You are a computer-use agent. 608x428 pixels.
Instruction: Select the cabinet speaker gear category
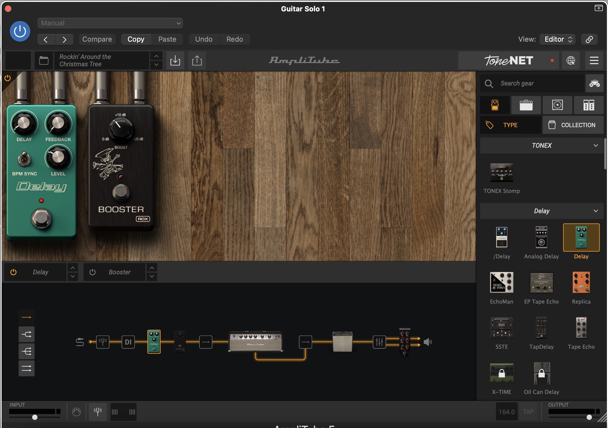pos(557,105)
